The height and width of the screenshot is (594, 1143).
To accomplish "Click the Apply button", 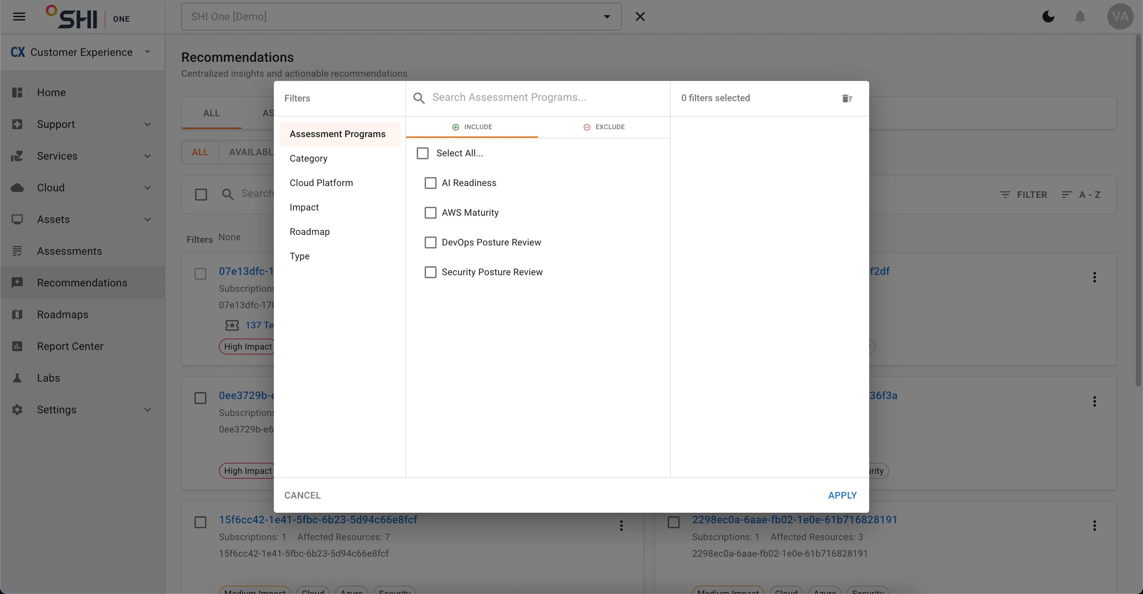I will point(842,496).
